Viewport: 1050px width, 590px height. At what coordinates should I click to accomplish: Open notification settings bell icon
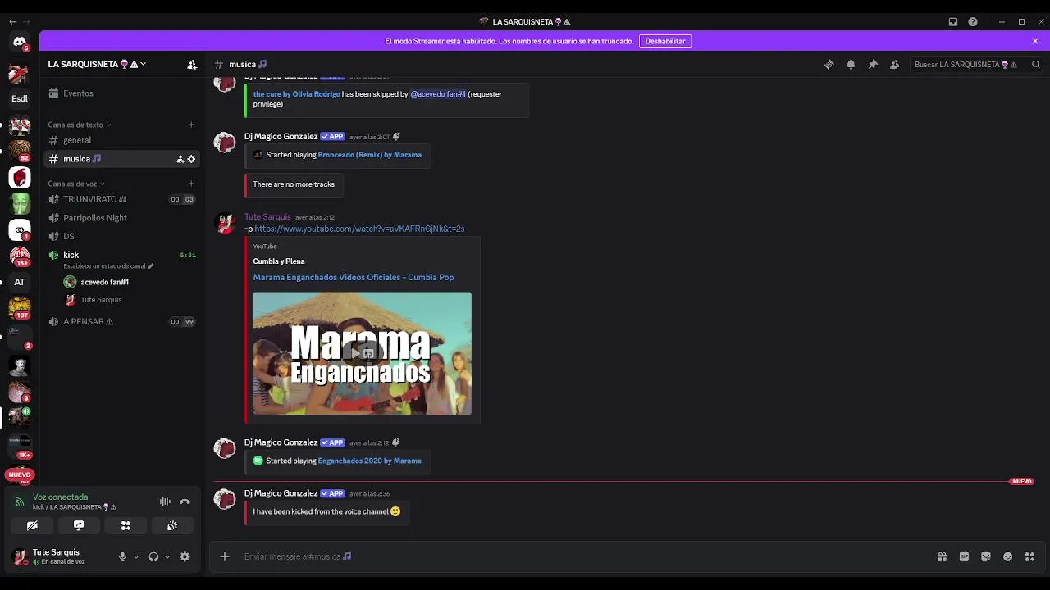click(x=851, y=65)
